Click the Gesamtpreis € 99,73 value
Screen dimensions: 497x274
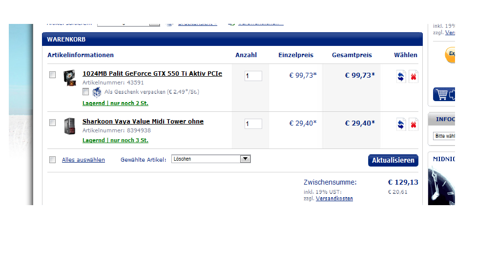click(360, 76)
